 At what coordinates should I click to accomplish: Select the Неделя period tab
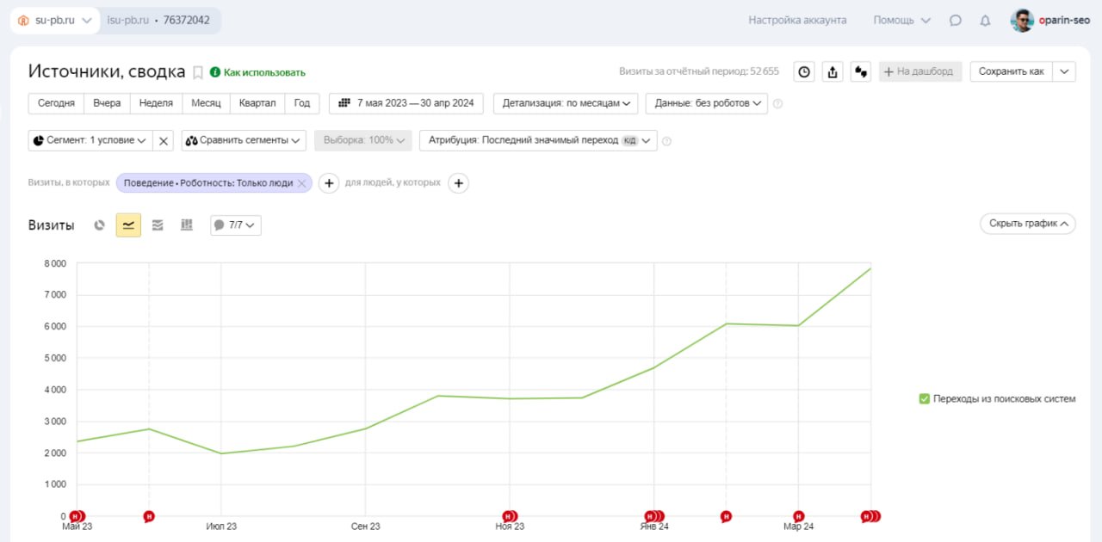tap(156, 103)
